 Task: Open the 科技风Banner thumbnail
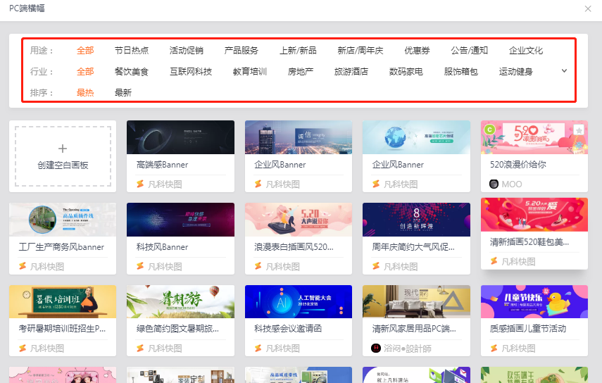[180, 220]
